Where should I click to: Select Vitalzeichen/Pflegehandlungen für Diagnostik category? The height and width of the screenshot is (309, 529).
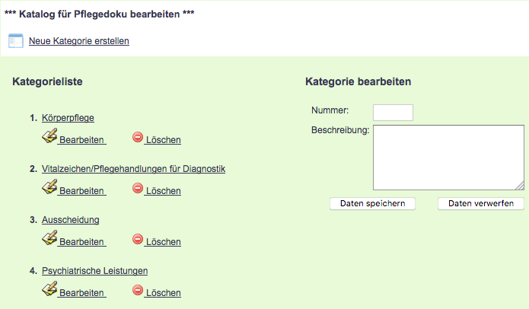133,169
